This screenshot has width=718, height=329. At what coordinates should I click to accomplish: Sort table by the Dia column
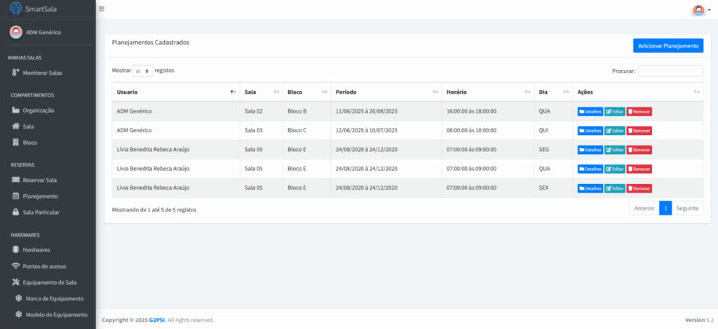pyautogui.click(x=553, y=92)
